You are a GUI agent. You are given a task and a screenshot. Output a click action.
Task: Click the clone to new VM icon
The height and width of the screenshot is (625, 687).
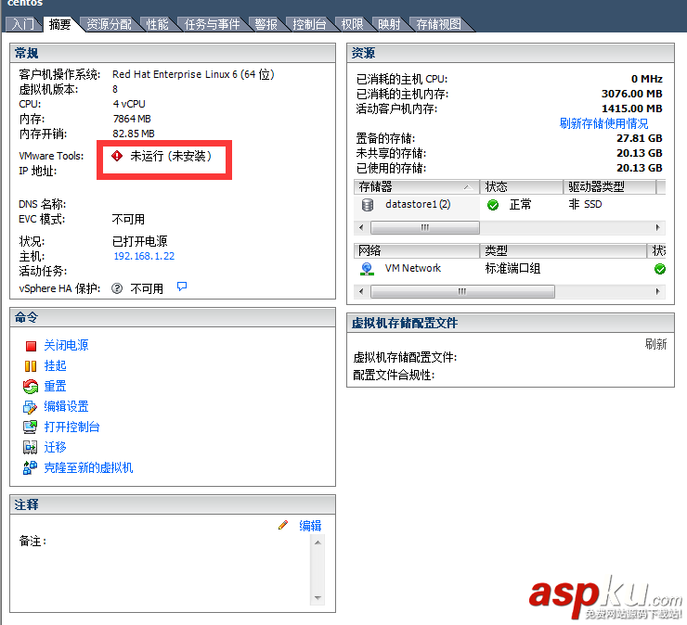point(31,467)
